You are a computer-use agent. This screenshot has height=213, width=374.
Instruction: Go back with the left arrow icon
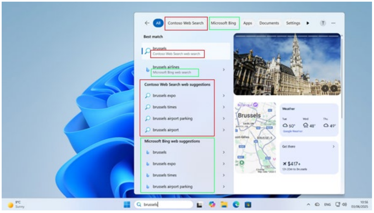pyautogui.click(x=147, y=23)
